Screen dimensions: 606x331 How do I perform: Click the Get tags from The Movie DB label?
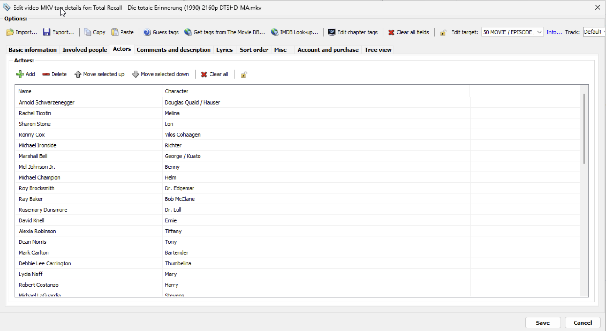pos(229,32)
